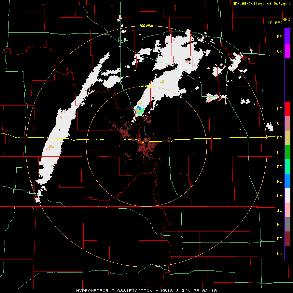Click the 50 NMI range ring label
Image resolution: width=293 pixels, height=293 pixels.
146,86
